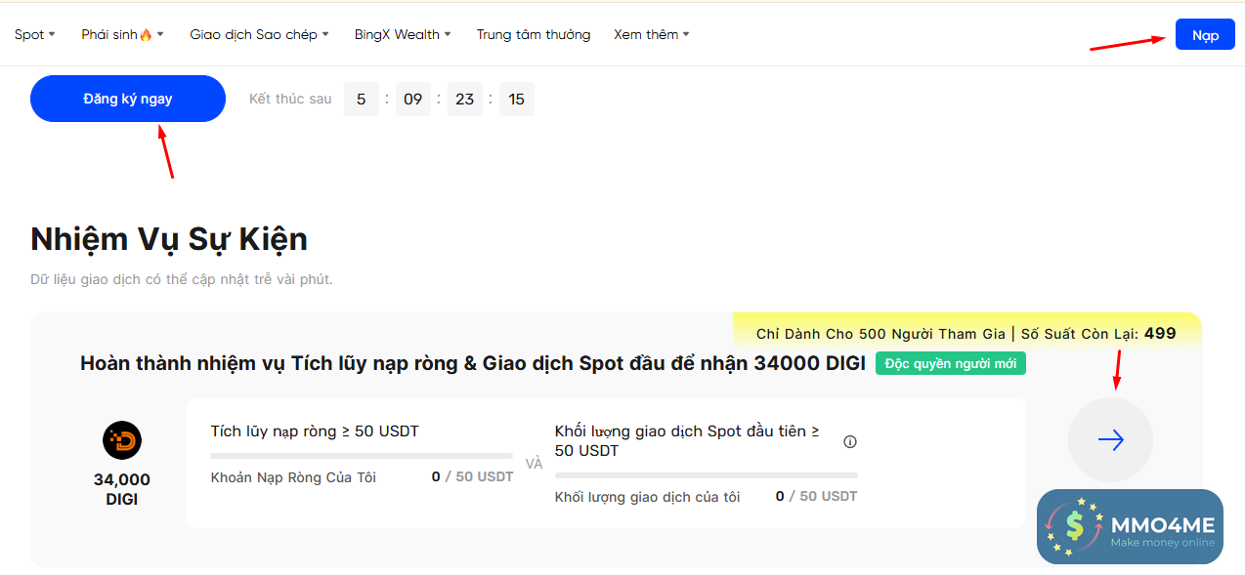Click Dữ liệu giao dịch có thể cập nhật note
The height and width of the screenshot is (575, 1245).
click(x=182, y=279)
